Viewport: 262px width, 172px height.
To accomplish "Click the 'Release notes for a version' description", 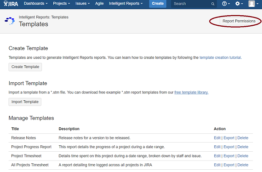I will [94, 138].
